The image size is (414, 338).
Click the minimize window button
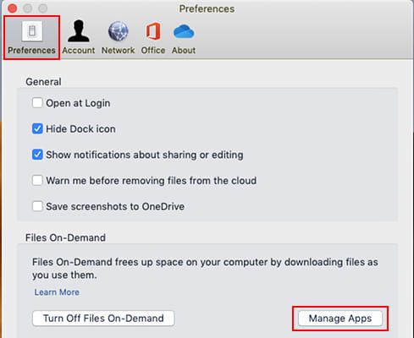(x=28, y=8)
